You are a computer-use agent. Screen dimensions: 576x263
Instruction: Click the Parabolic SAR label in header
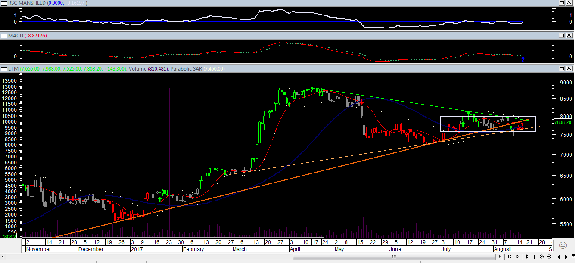pos(186,69)
